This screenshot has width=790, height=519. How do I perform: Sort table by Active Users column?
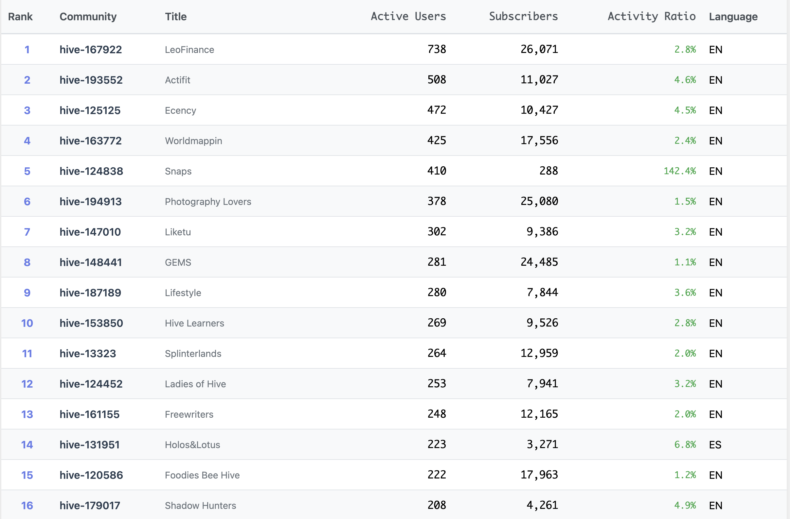(408, 16)
